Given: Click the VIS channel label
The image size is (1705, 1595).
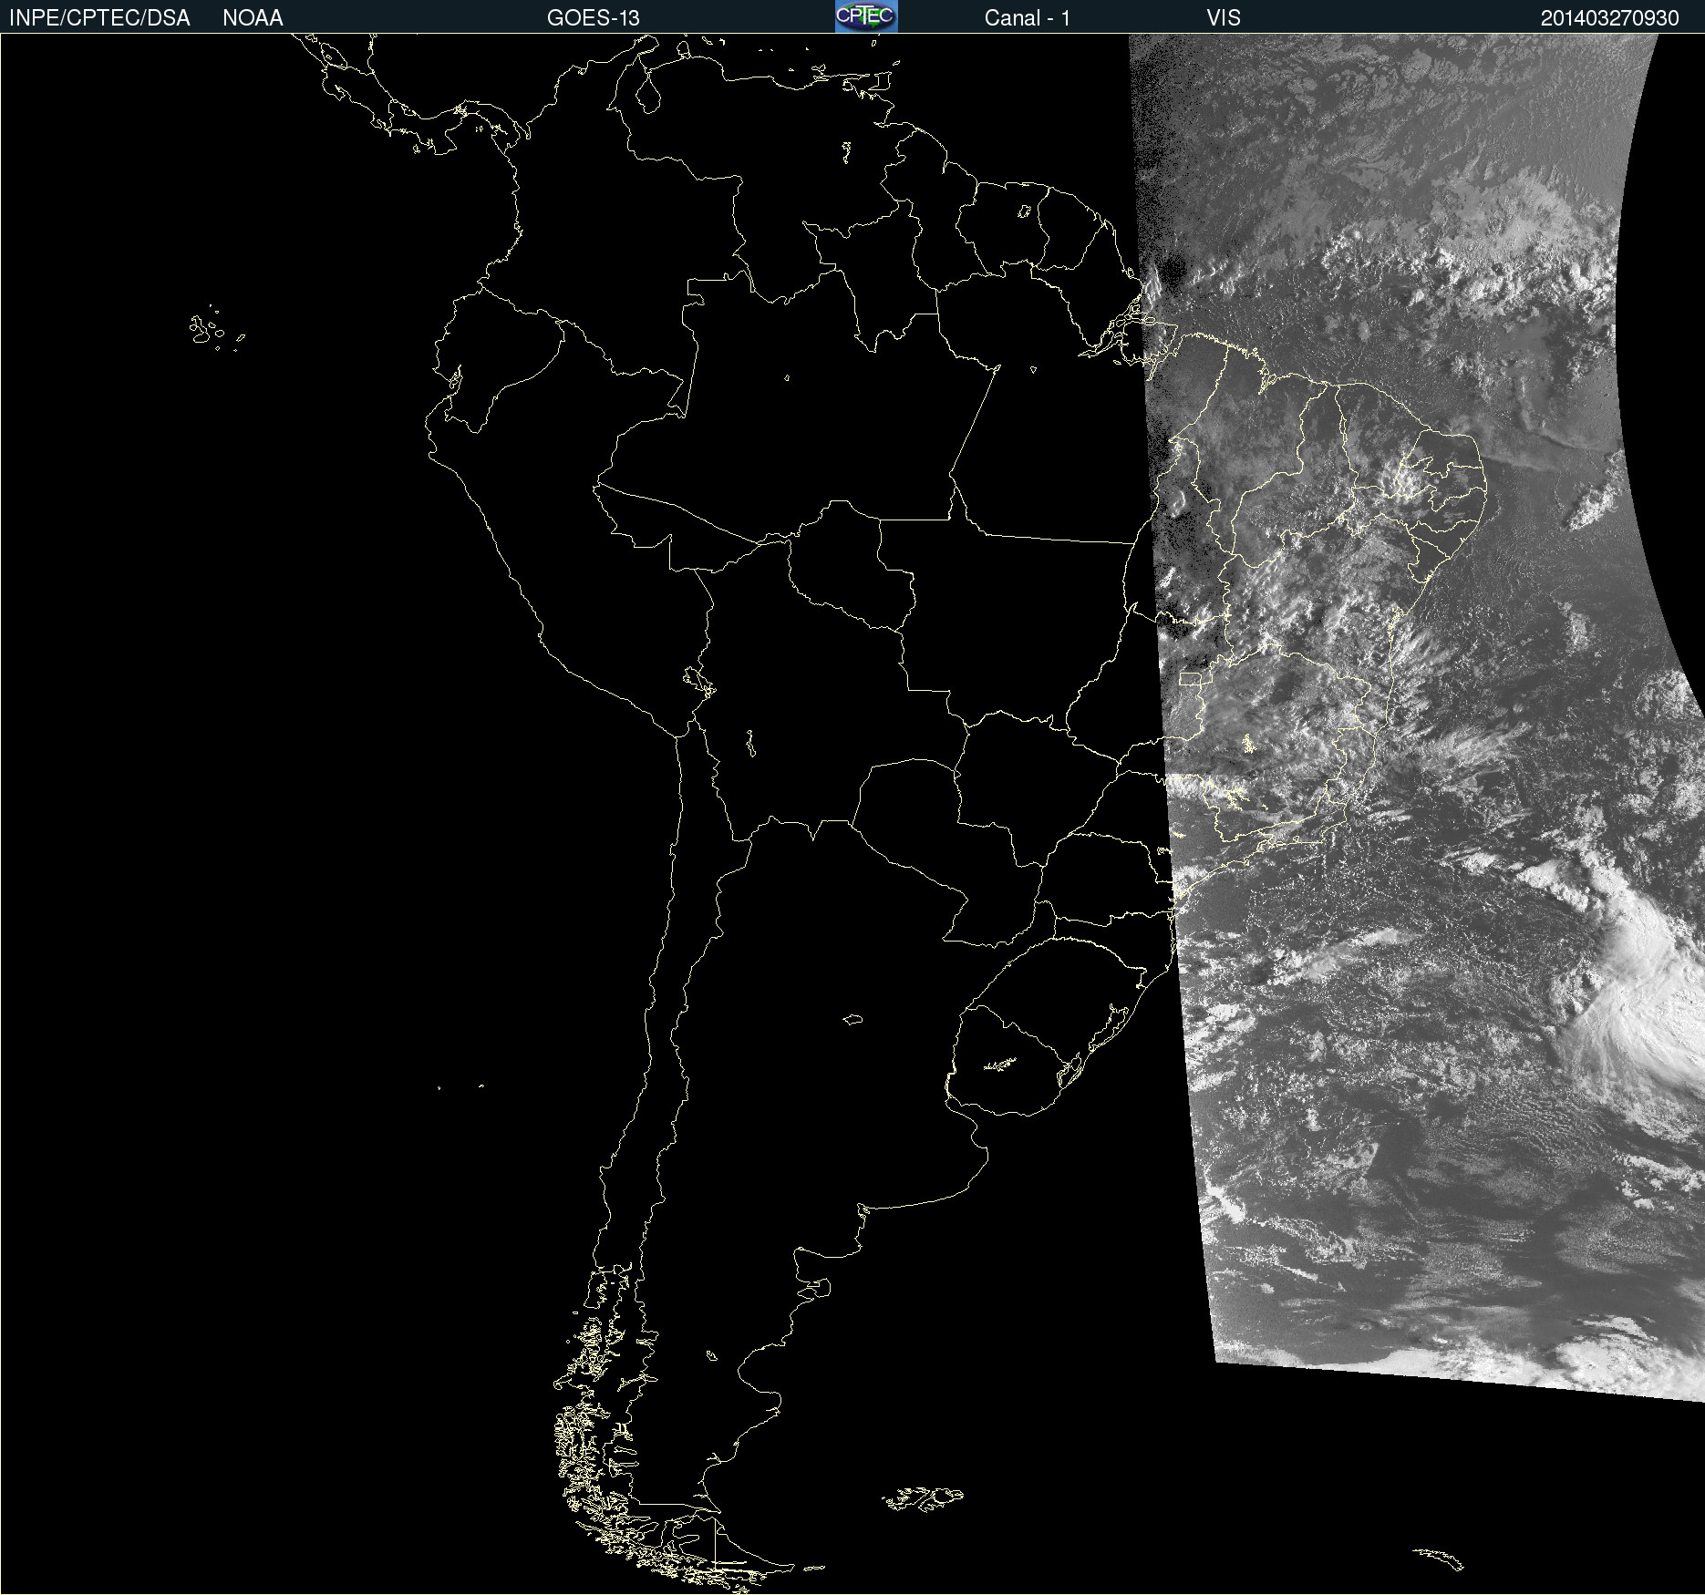Looking at the screenshot, I should [x=1224, y=18].
